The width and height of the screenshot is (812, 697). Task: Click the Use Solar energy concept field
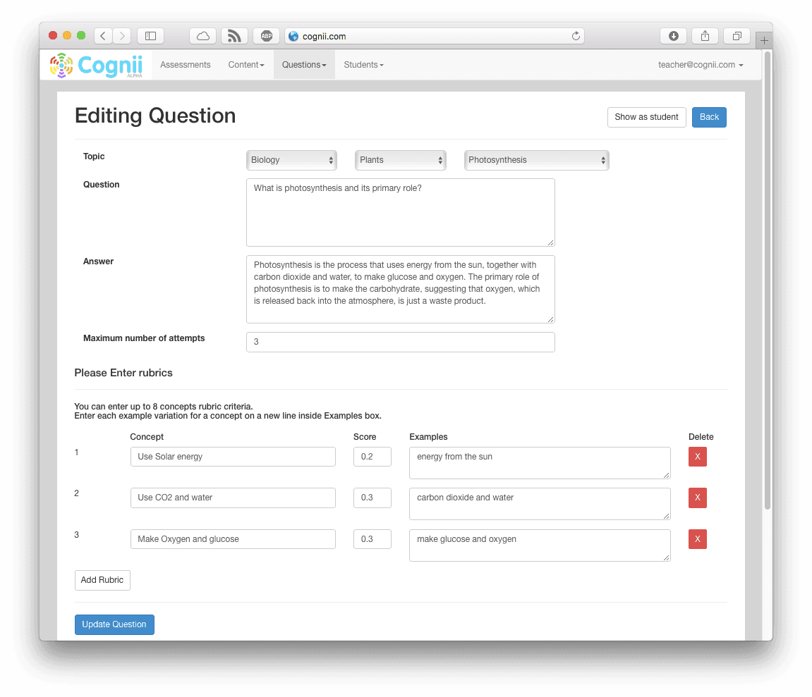click(x=233, y=457)
